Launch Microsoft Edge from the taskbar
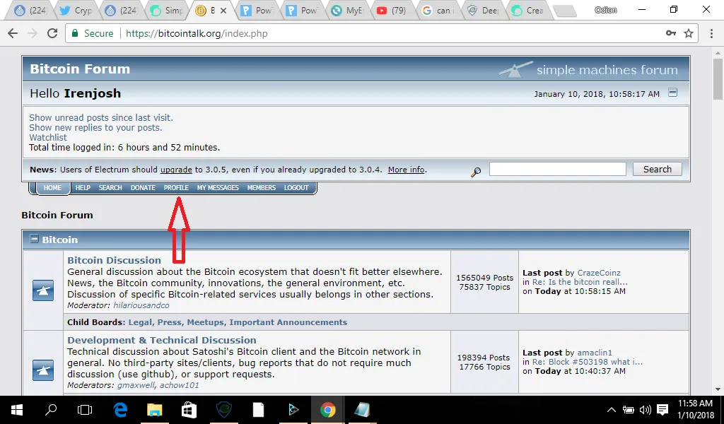724x424 pixels. click(x=120, y=410)
